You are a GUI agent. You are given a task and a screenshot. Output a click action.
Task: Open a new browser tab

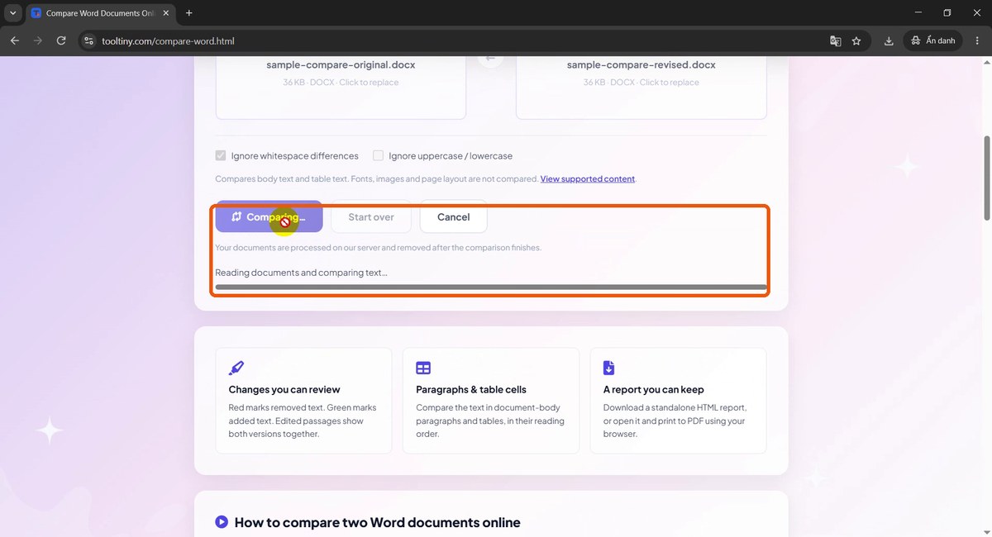pos(189,13)
